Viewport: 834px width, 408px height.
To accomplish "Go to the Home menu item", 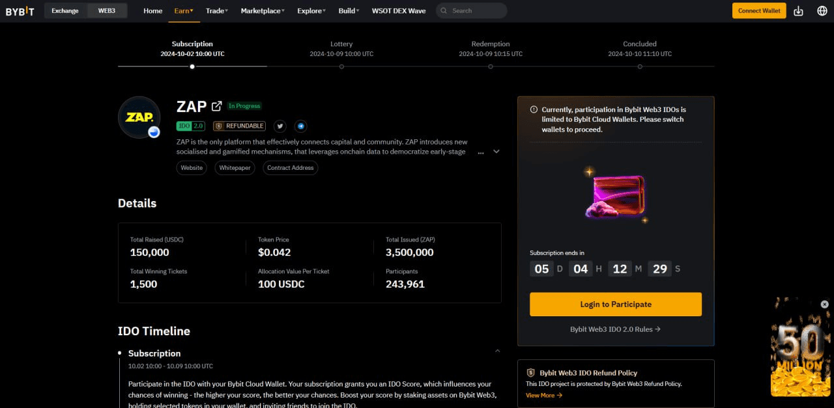I will [152, 11].
